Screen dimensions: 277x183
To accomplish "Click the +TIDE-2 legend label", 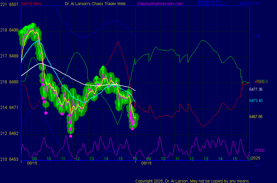I will coord(261,82).
